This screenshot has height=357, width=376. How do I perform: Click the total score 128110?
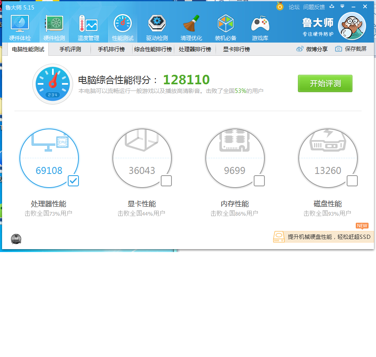pyautogui.click(x=186, y=80)
